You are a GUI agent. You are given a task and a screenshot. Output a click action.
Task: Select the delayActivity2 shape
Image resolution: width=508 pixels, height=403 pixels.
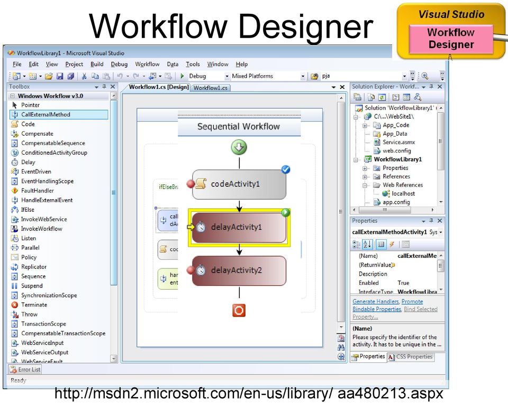click(x=239, y=271)
